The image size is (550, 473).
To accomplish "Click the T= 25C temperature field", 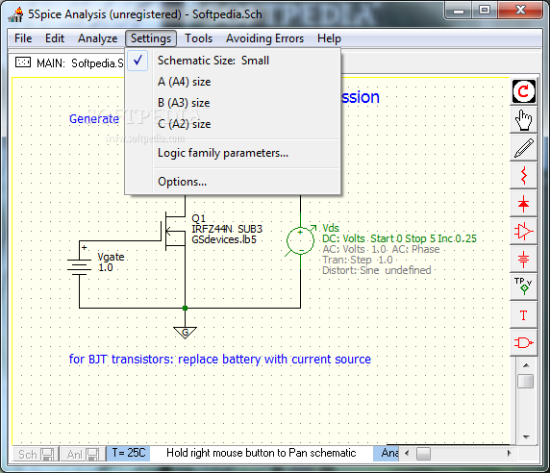I will 129,453.
